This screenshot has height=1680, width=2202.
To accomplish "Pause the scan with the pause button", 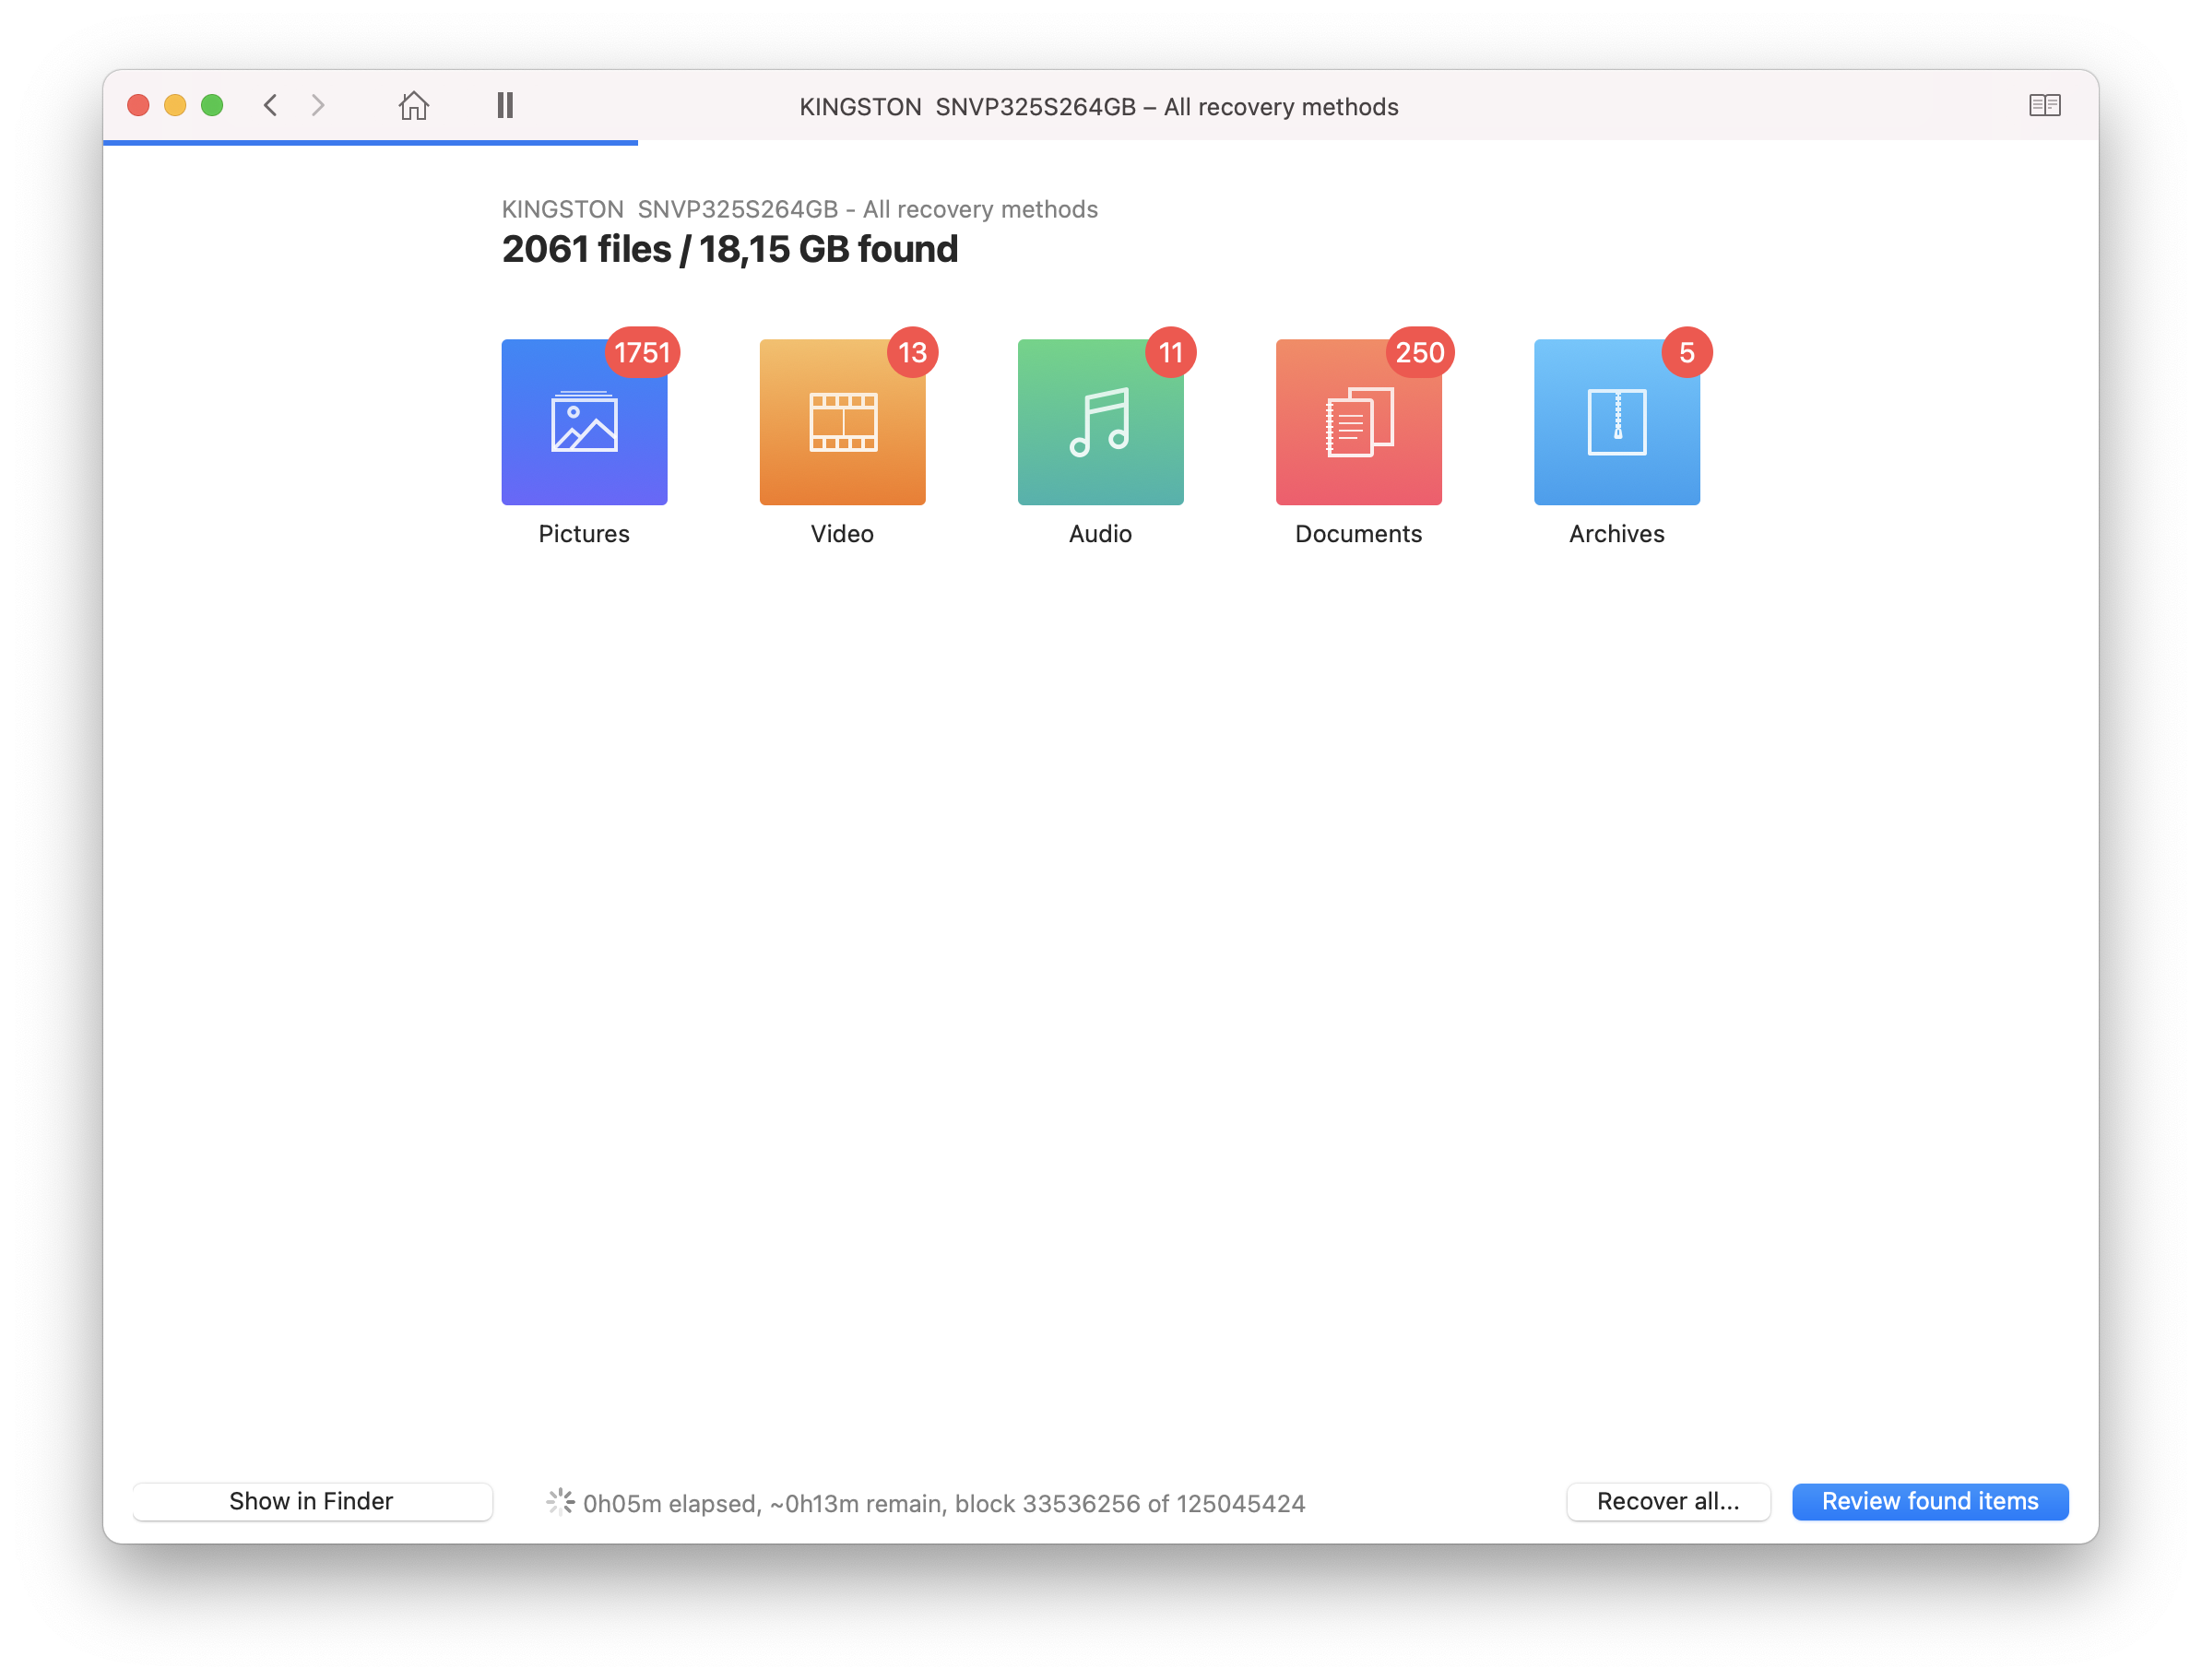I will pyautogui.click(x=505, y=105).
